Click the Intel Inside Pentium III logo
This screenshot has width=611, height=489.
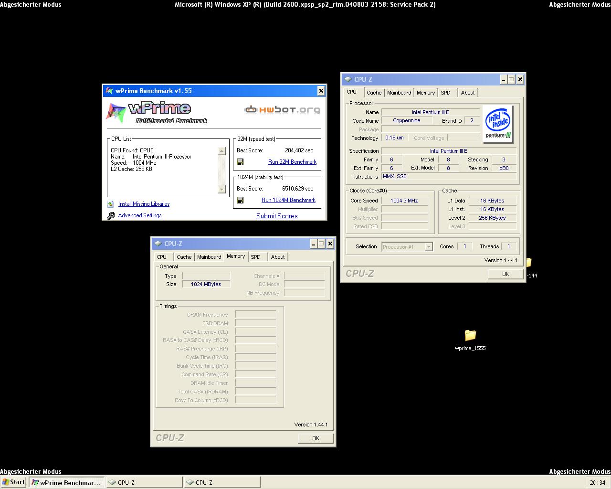(498, 124)
